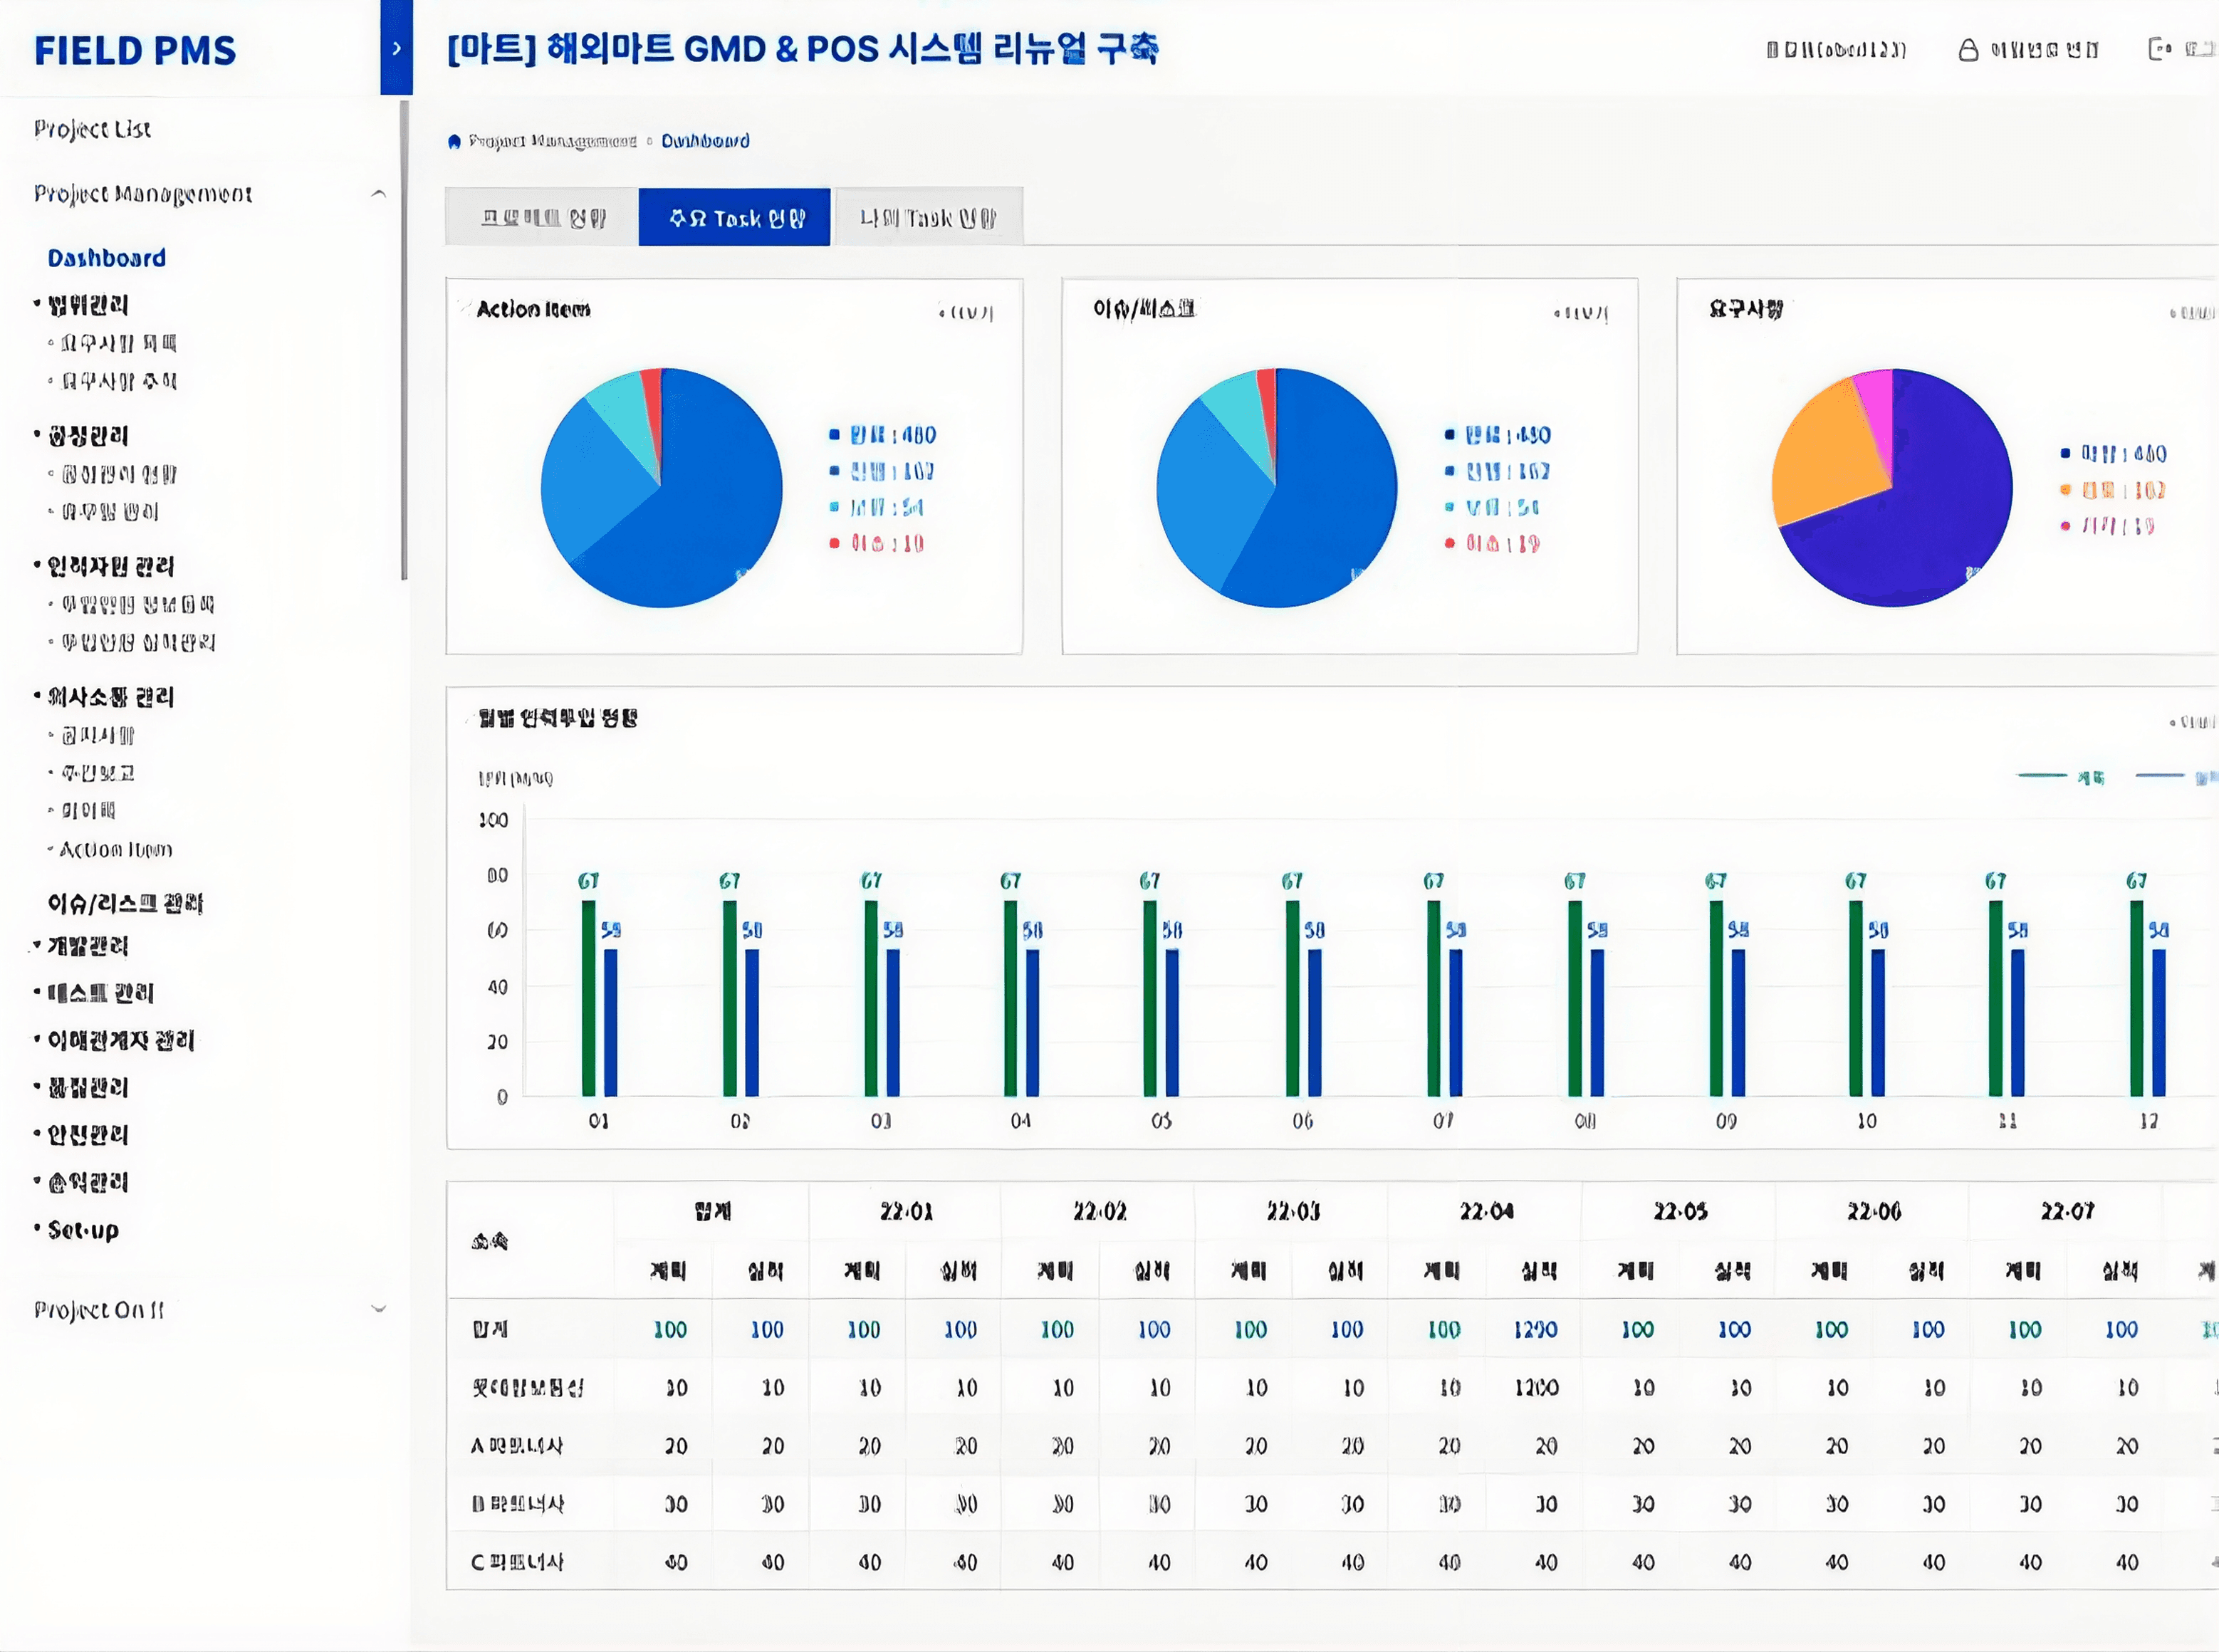Open Action Item under the meeting management section
The height and width of the screenshot is (1652, 2219).
[x=115, y=850]
